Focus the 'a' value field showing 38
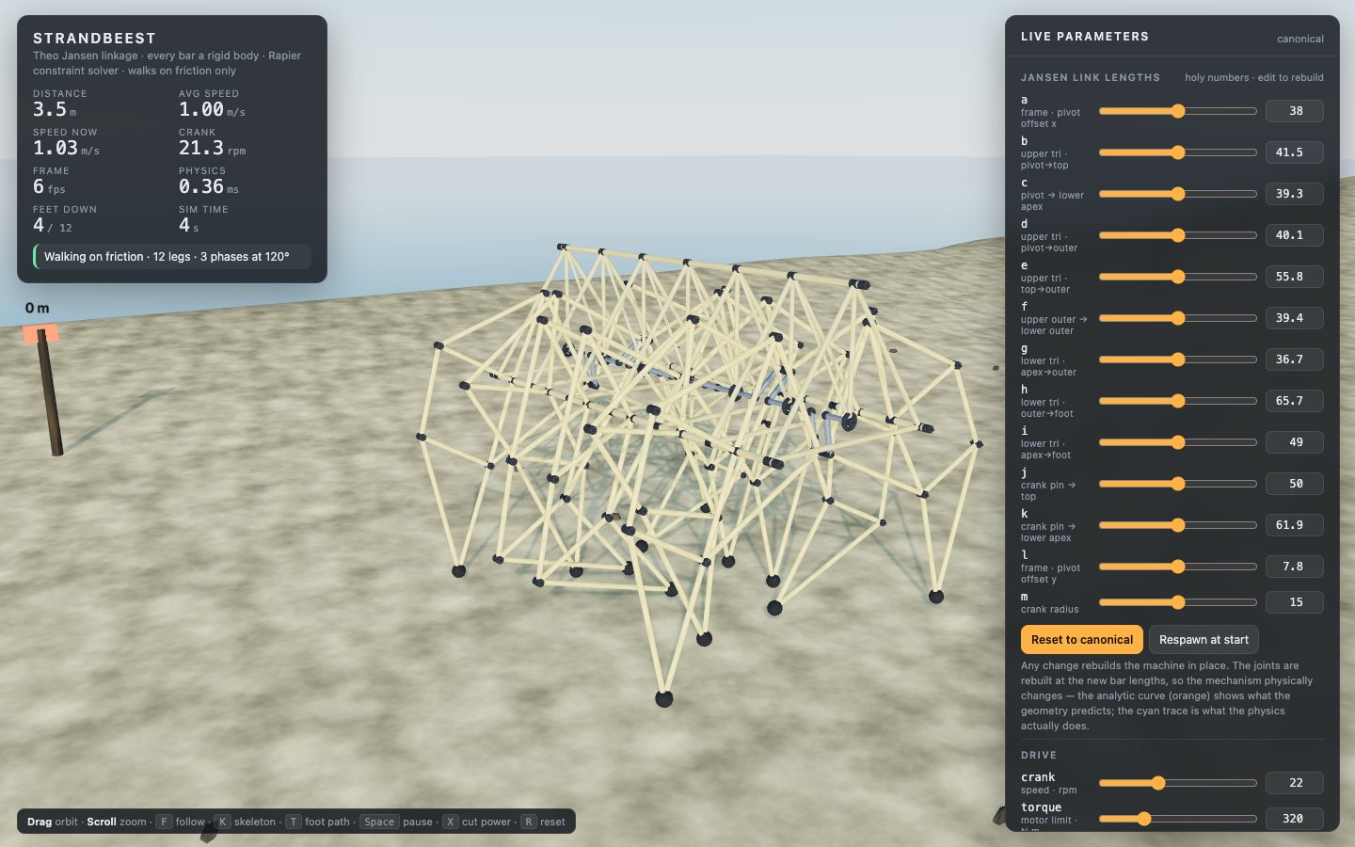 point(1295,111)
